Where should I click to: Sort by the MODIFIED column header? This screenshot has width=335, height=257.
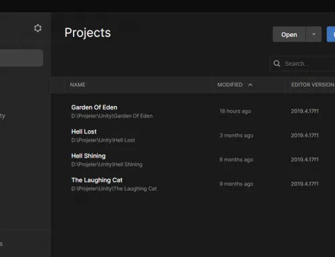tap(230, 85)
